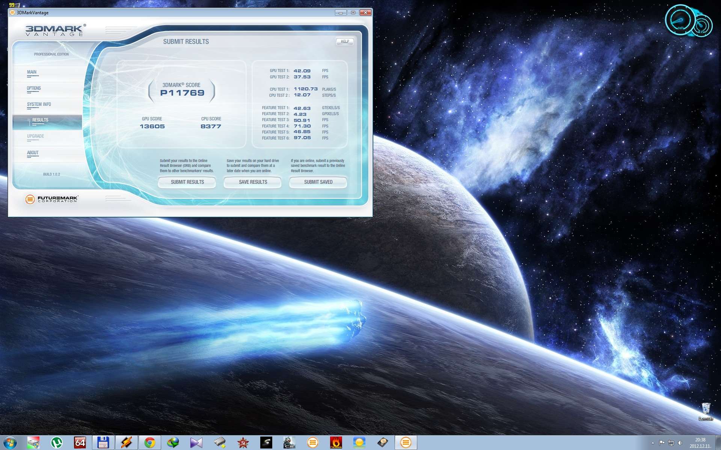Launch uTorrent from the taskbar
This screenshot has width=721, height=450.
tap(57, 443)
